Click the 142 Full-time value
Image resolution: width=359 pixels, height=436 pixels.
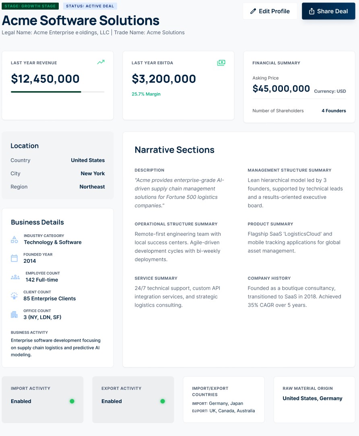[x=42, y=280]
